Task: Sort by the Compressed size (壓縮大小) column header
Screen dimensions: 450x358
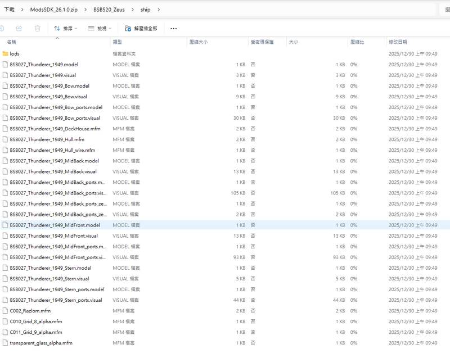Action: coord(199,42)
